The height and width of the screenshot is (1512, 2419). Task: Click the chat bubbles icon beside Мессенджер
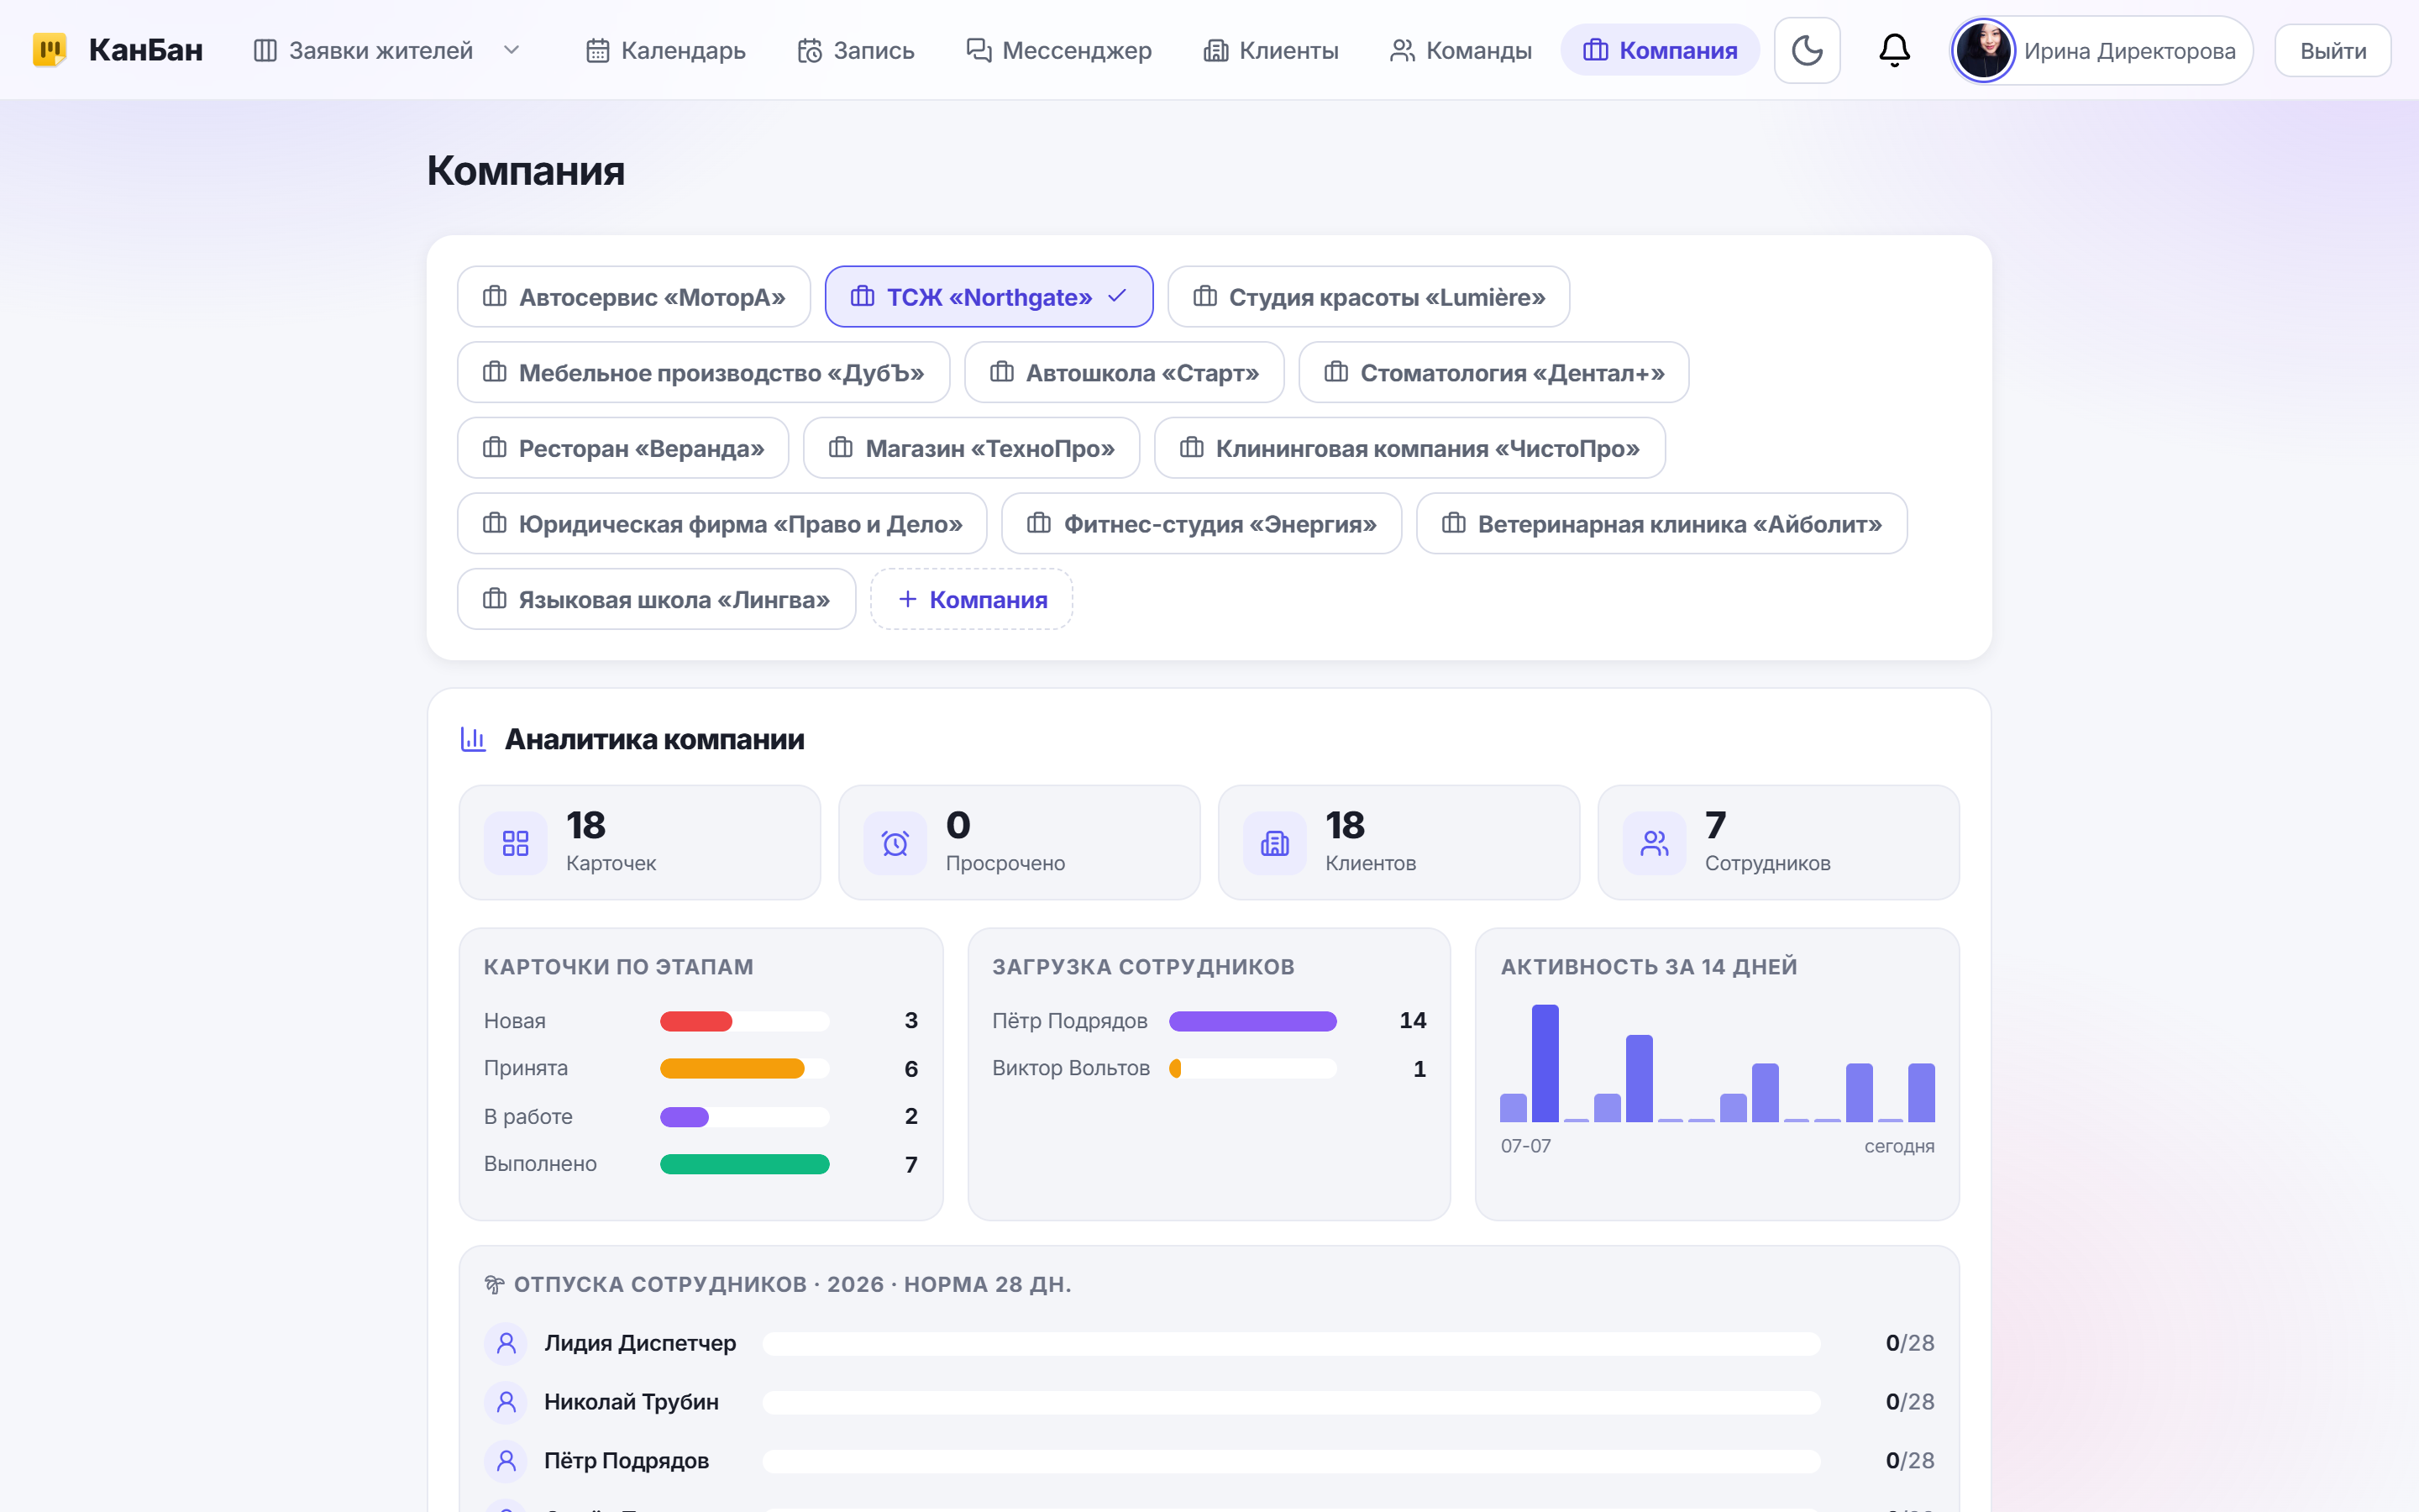click(x=979, y=50)
